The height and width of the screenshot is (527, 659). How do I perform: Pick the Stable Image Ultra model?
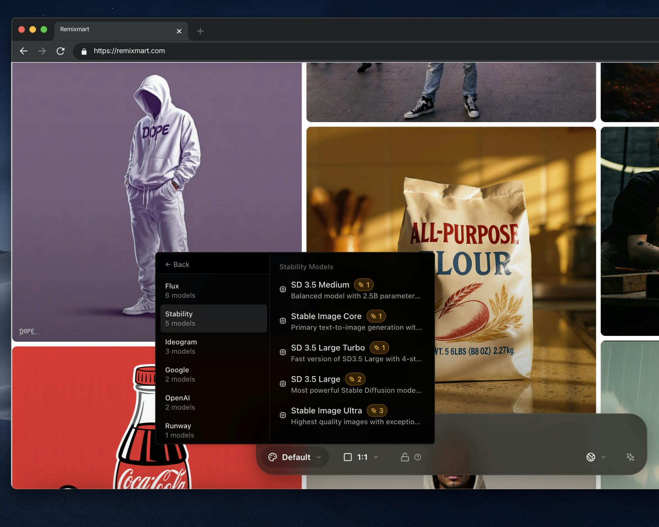352,416
